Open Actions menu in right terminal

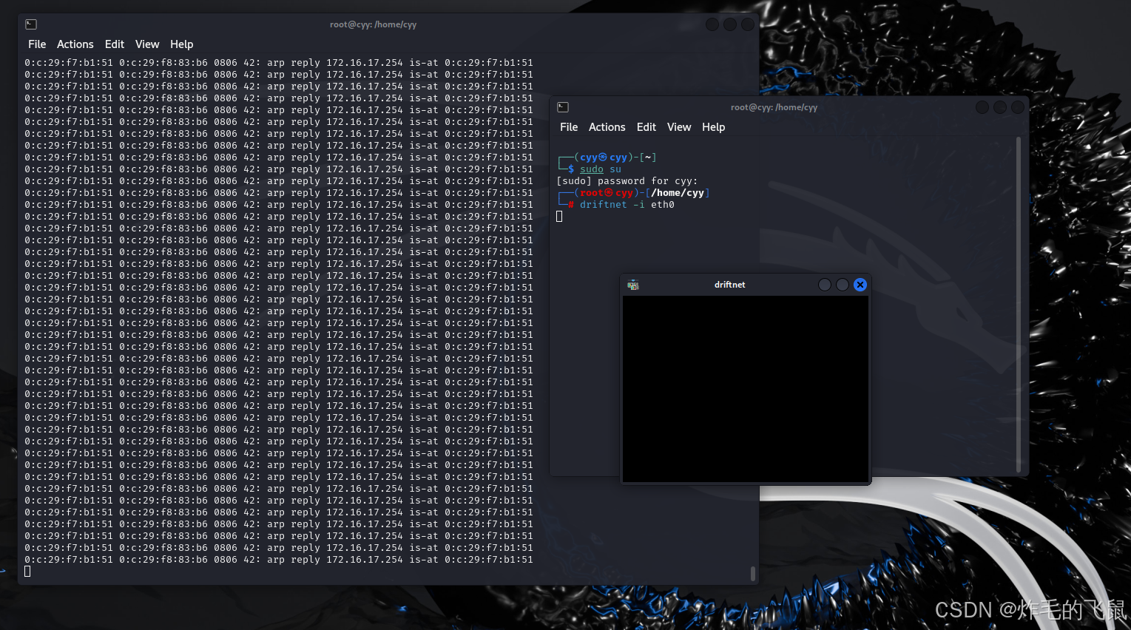[x=607, y=127]
